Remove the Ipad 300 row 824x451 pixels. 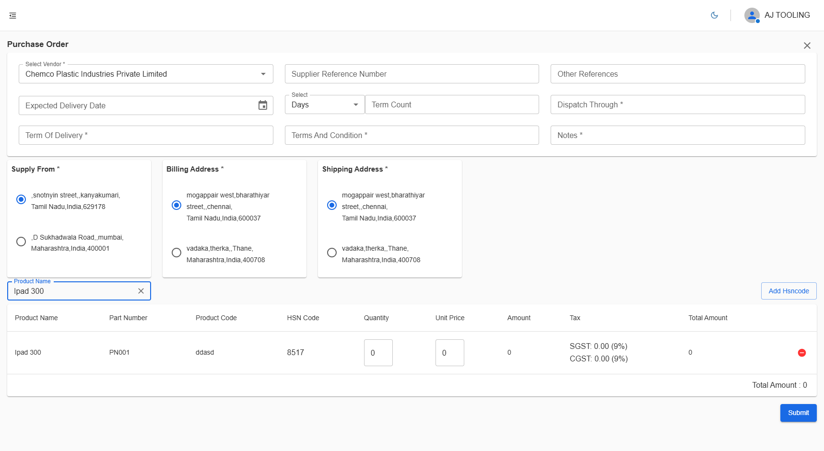[801, 353]
